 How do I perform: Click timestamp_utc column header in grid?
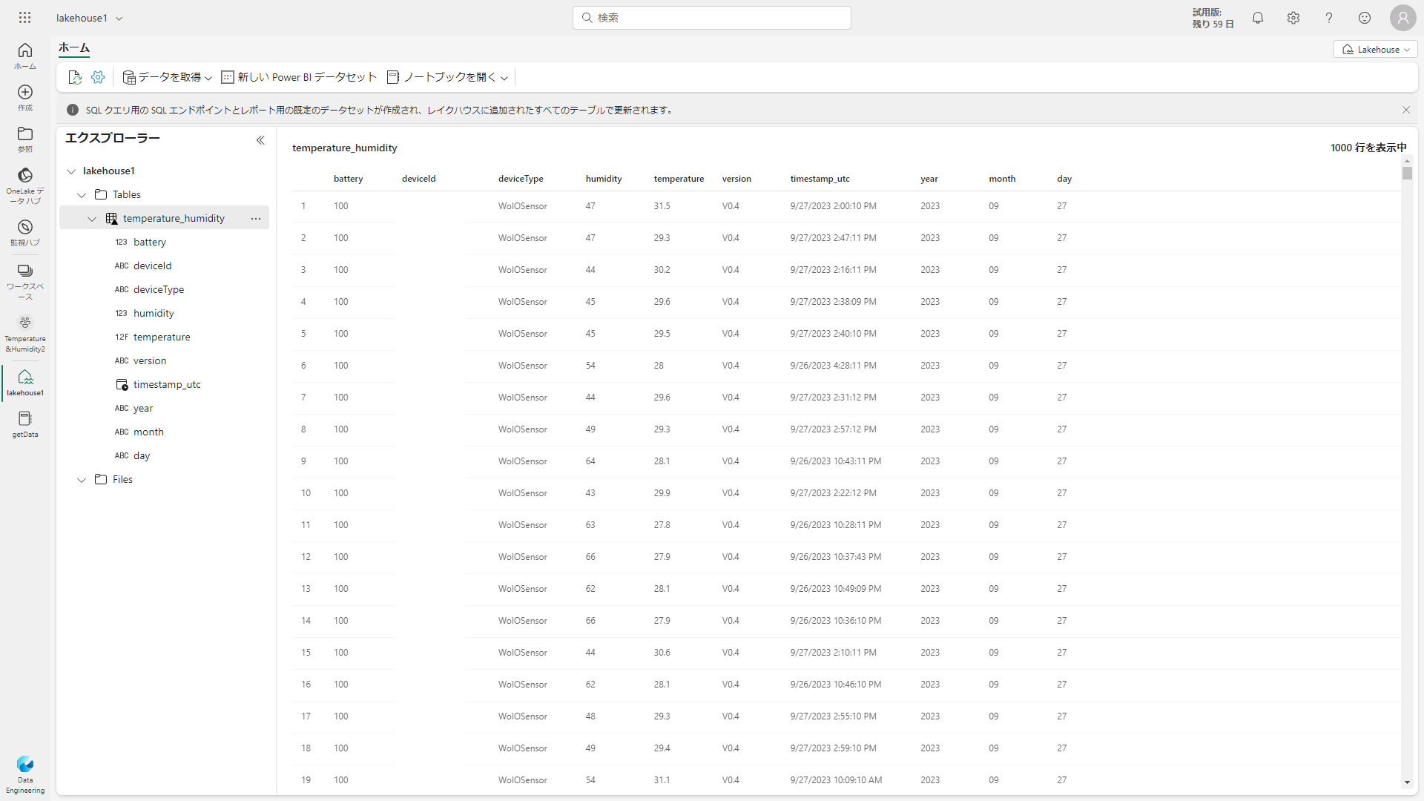tap(820, 179)
